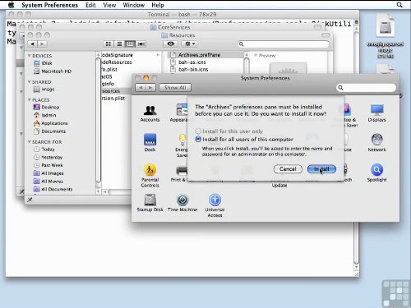Select All Movies in Finder sidebar

48,182
